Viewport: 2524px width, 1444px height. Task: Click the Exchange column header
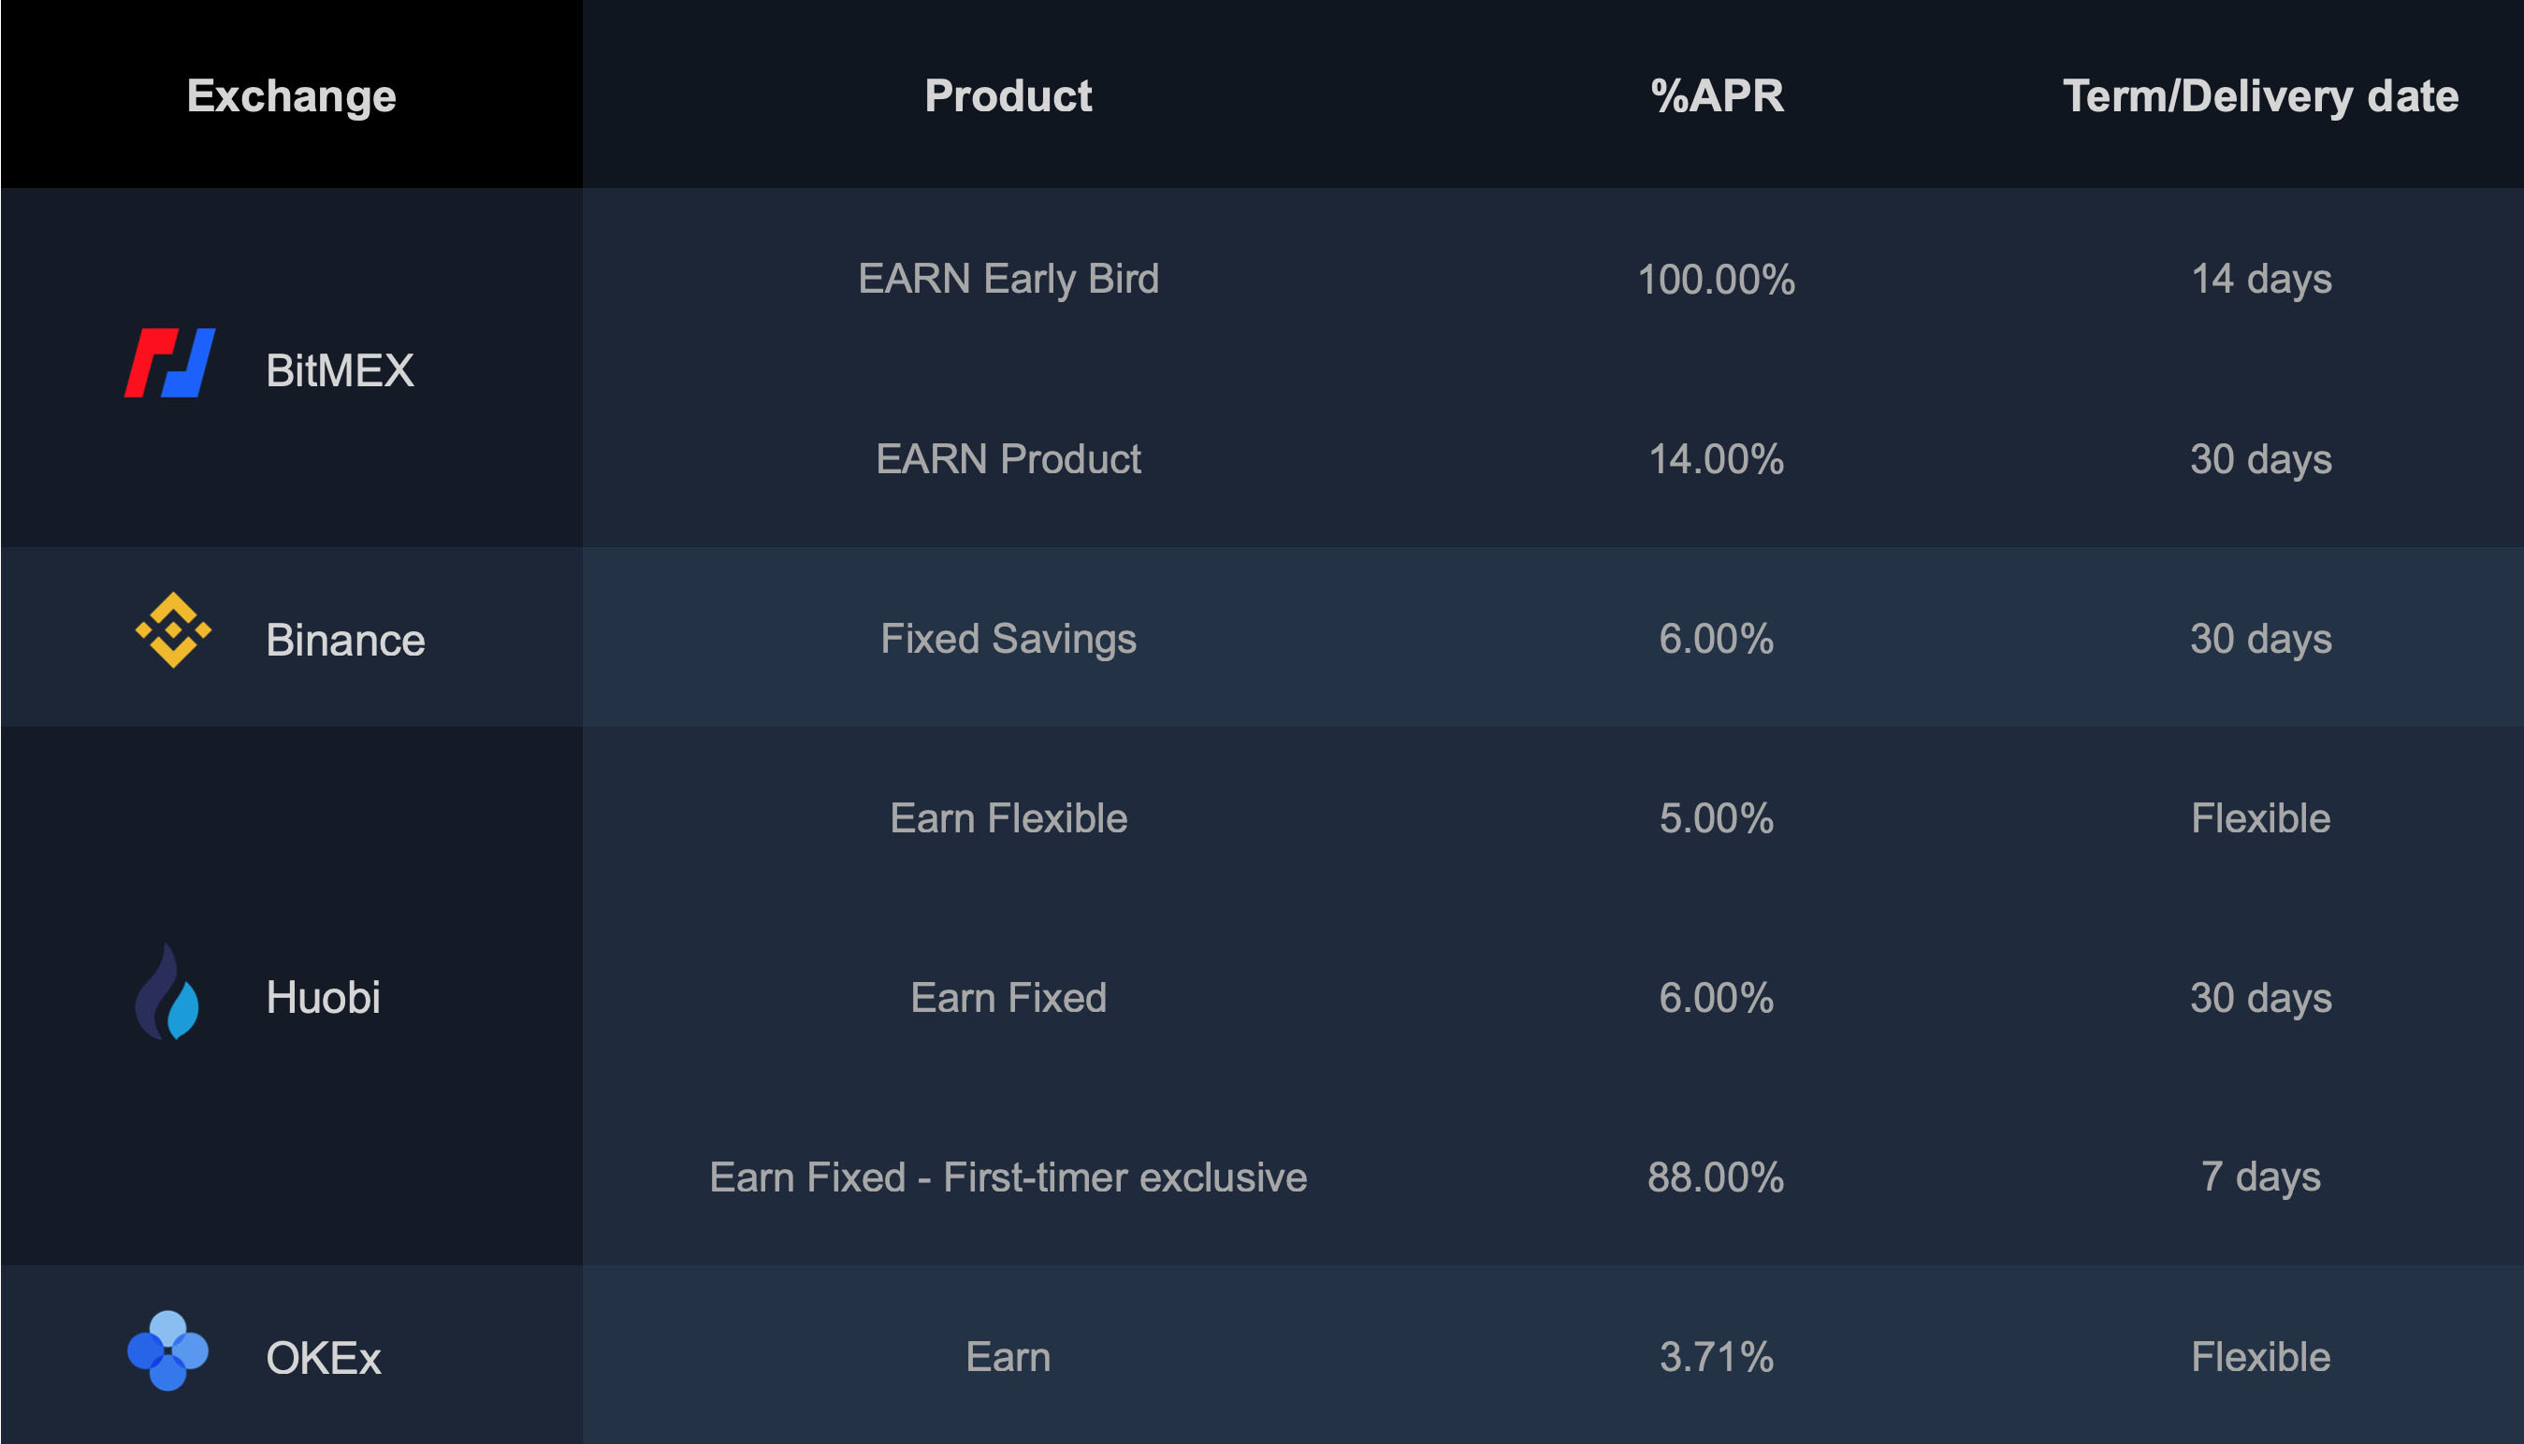(x=292, y=96)
